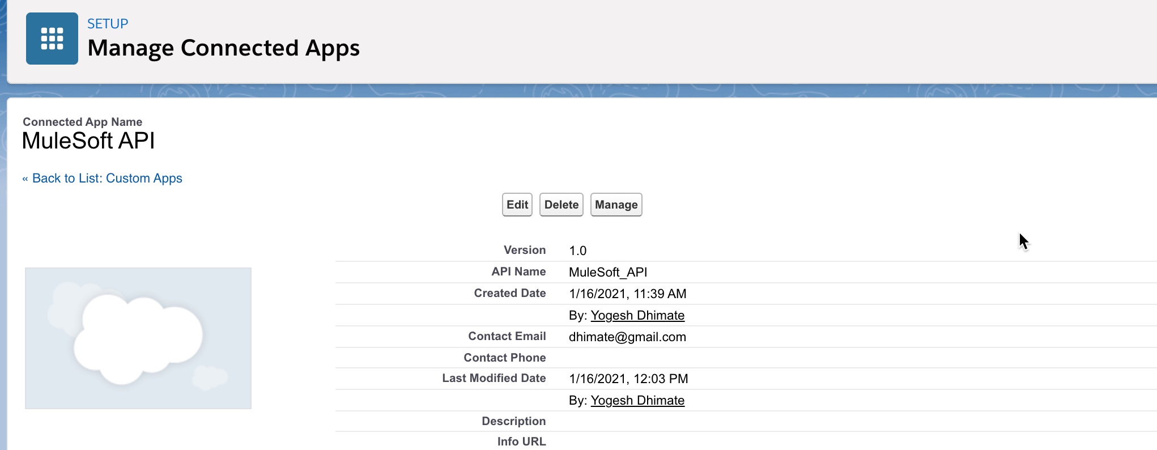
Task: Select contact email dhimate@gmail.com
Action: point(627,337)
